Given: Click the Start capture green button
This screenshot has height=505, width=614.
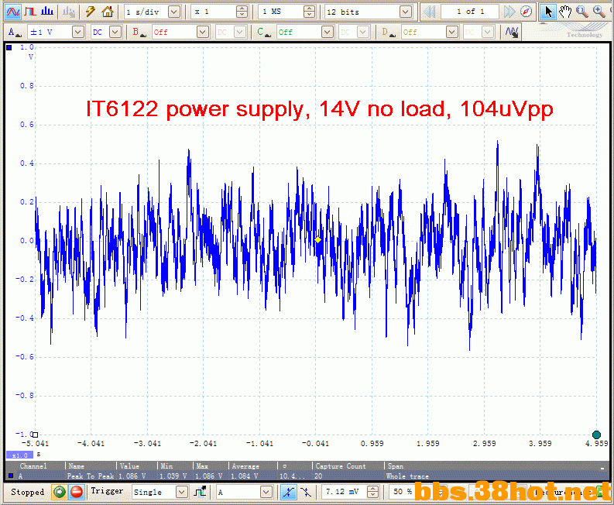Looking at the screenshot, I should click(x=60, y=492).
